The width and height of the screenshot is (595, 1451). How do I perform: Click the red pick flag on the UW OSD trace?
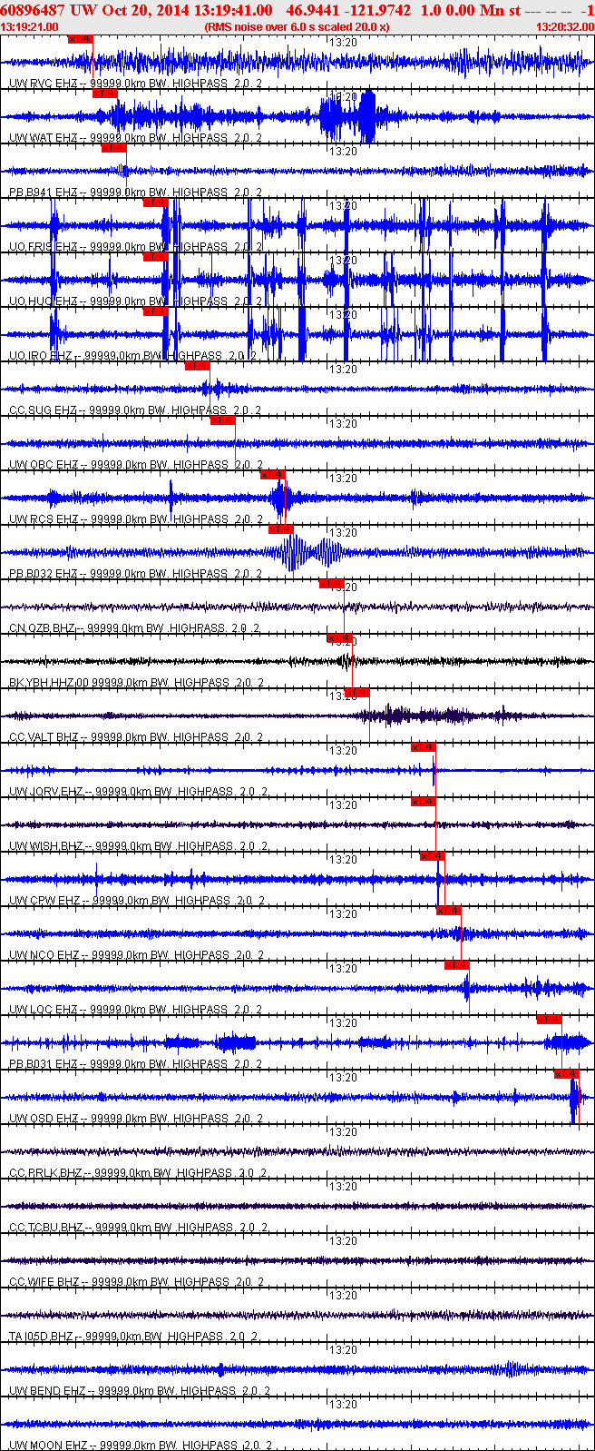point(567,1074)
